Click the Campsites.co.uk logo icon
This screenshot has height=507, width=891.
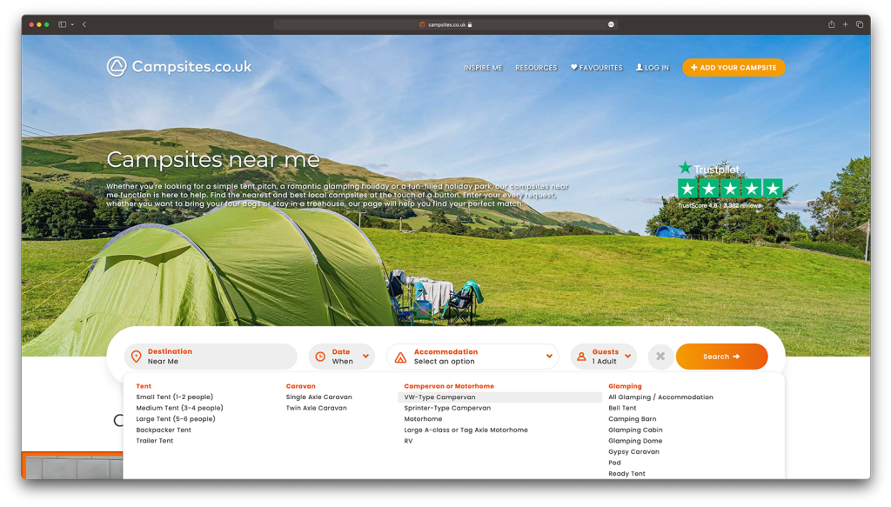pos(117,67)
